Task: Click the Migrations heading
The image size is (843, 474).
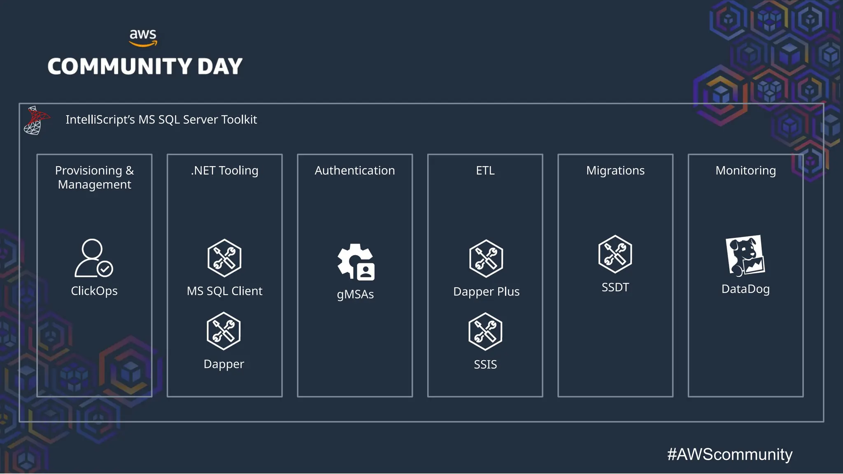Action: tap(615, 170)
